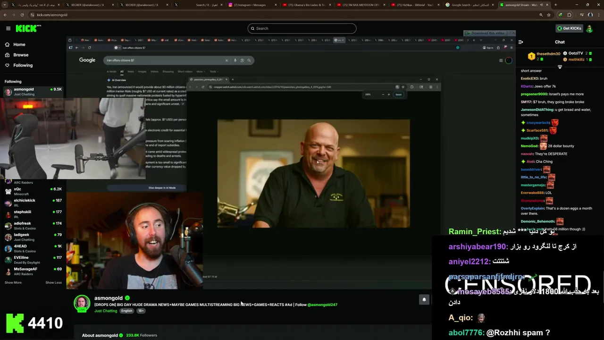
Task: Click the Download this video overlay button
Action: [x=487, y=33]
